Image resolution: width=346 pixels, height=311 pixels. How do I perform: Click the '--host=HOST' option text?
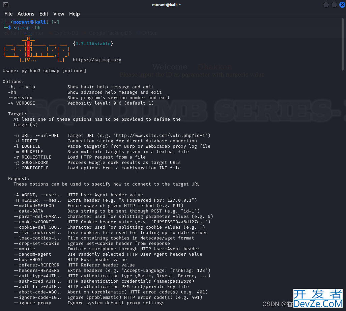28,260
